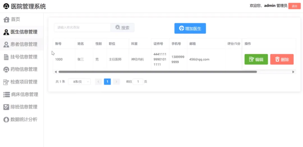The image size is (303, 147).
Task: Open the 首页 menu item
Action: click(x=22, y=20)
